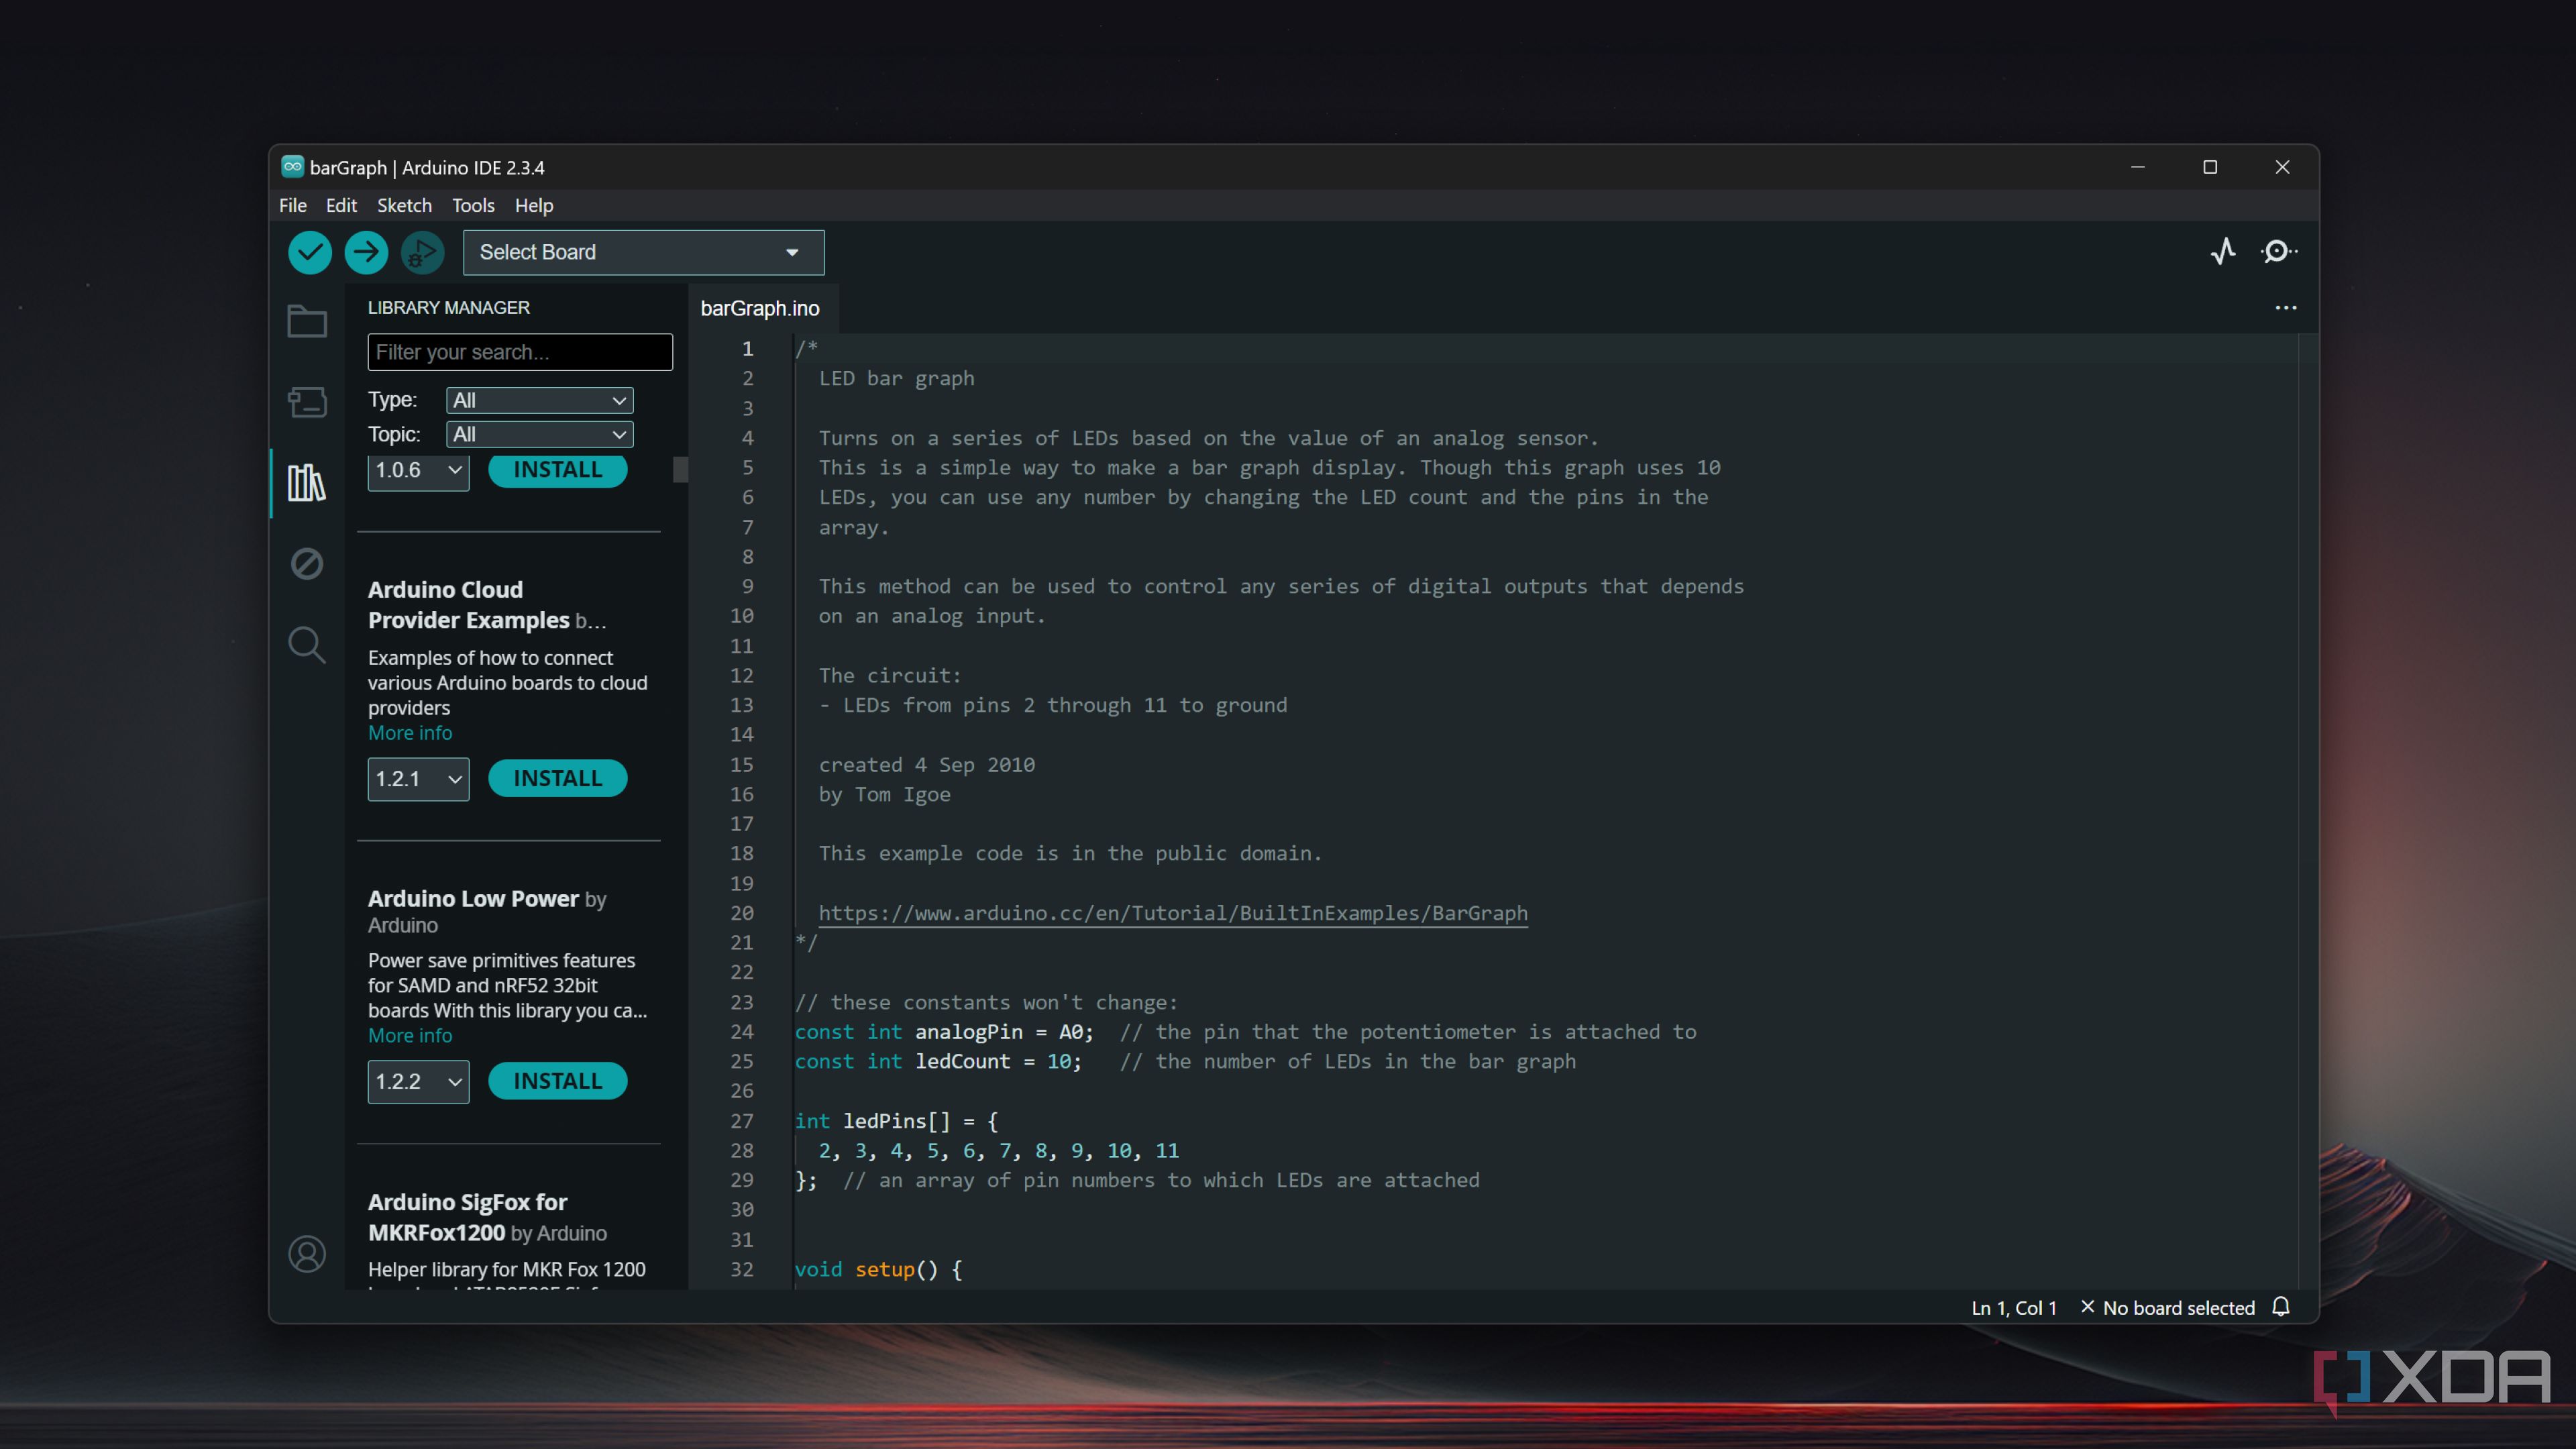This screenshot has width=2576, height=1449.
Task: Install Arduino Low Power library
Action: tap(557, 1081)
